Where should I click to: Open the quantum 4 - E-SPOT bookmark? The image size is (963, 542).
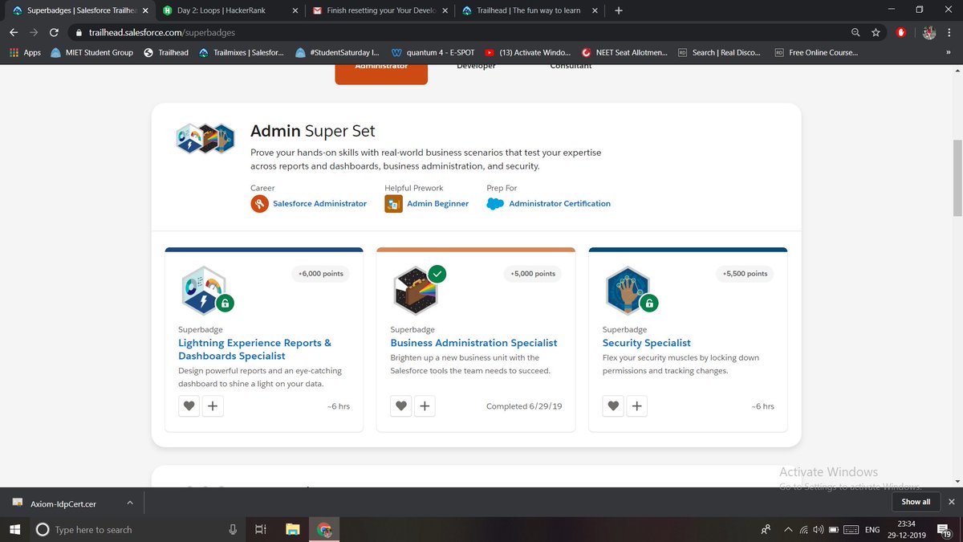[433, 52]
